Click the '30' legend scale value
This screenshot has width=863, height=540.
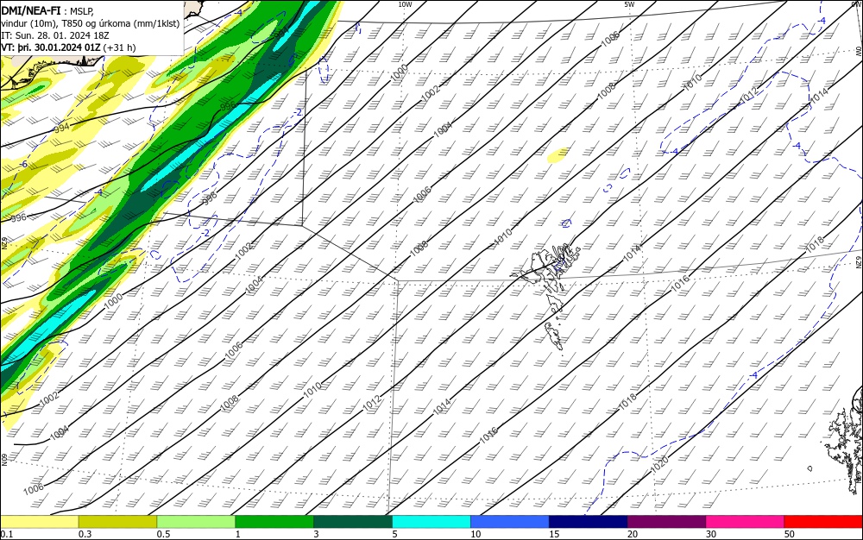[711, 534]
